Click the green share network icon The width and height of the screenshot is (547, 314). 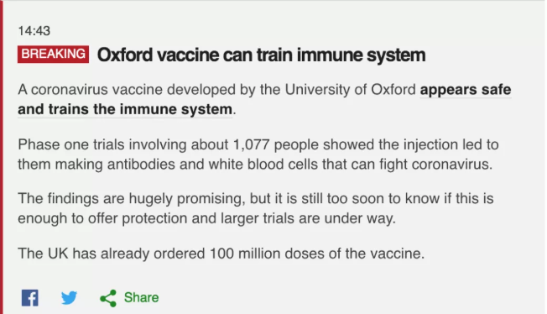[108, 298]
